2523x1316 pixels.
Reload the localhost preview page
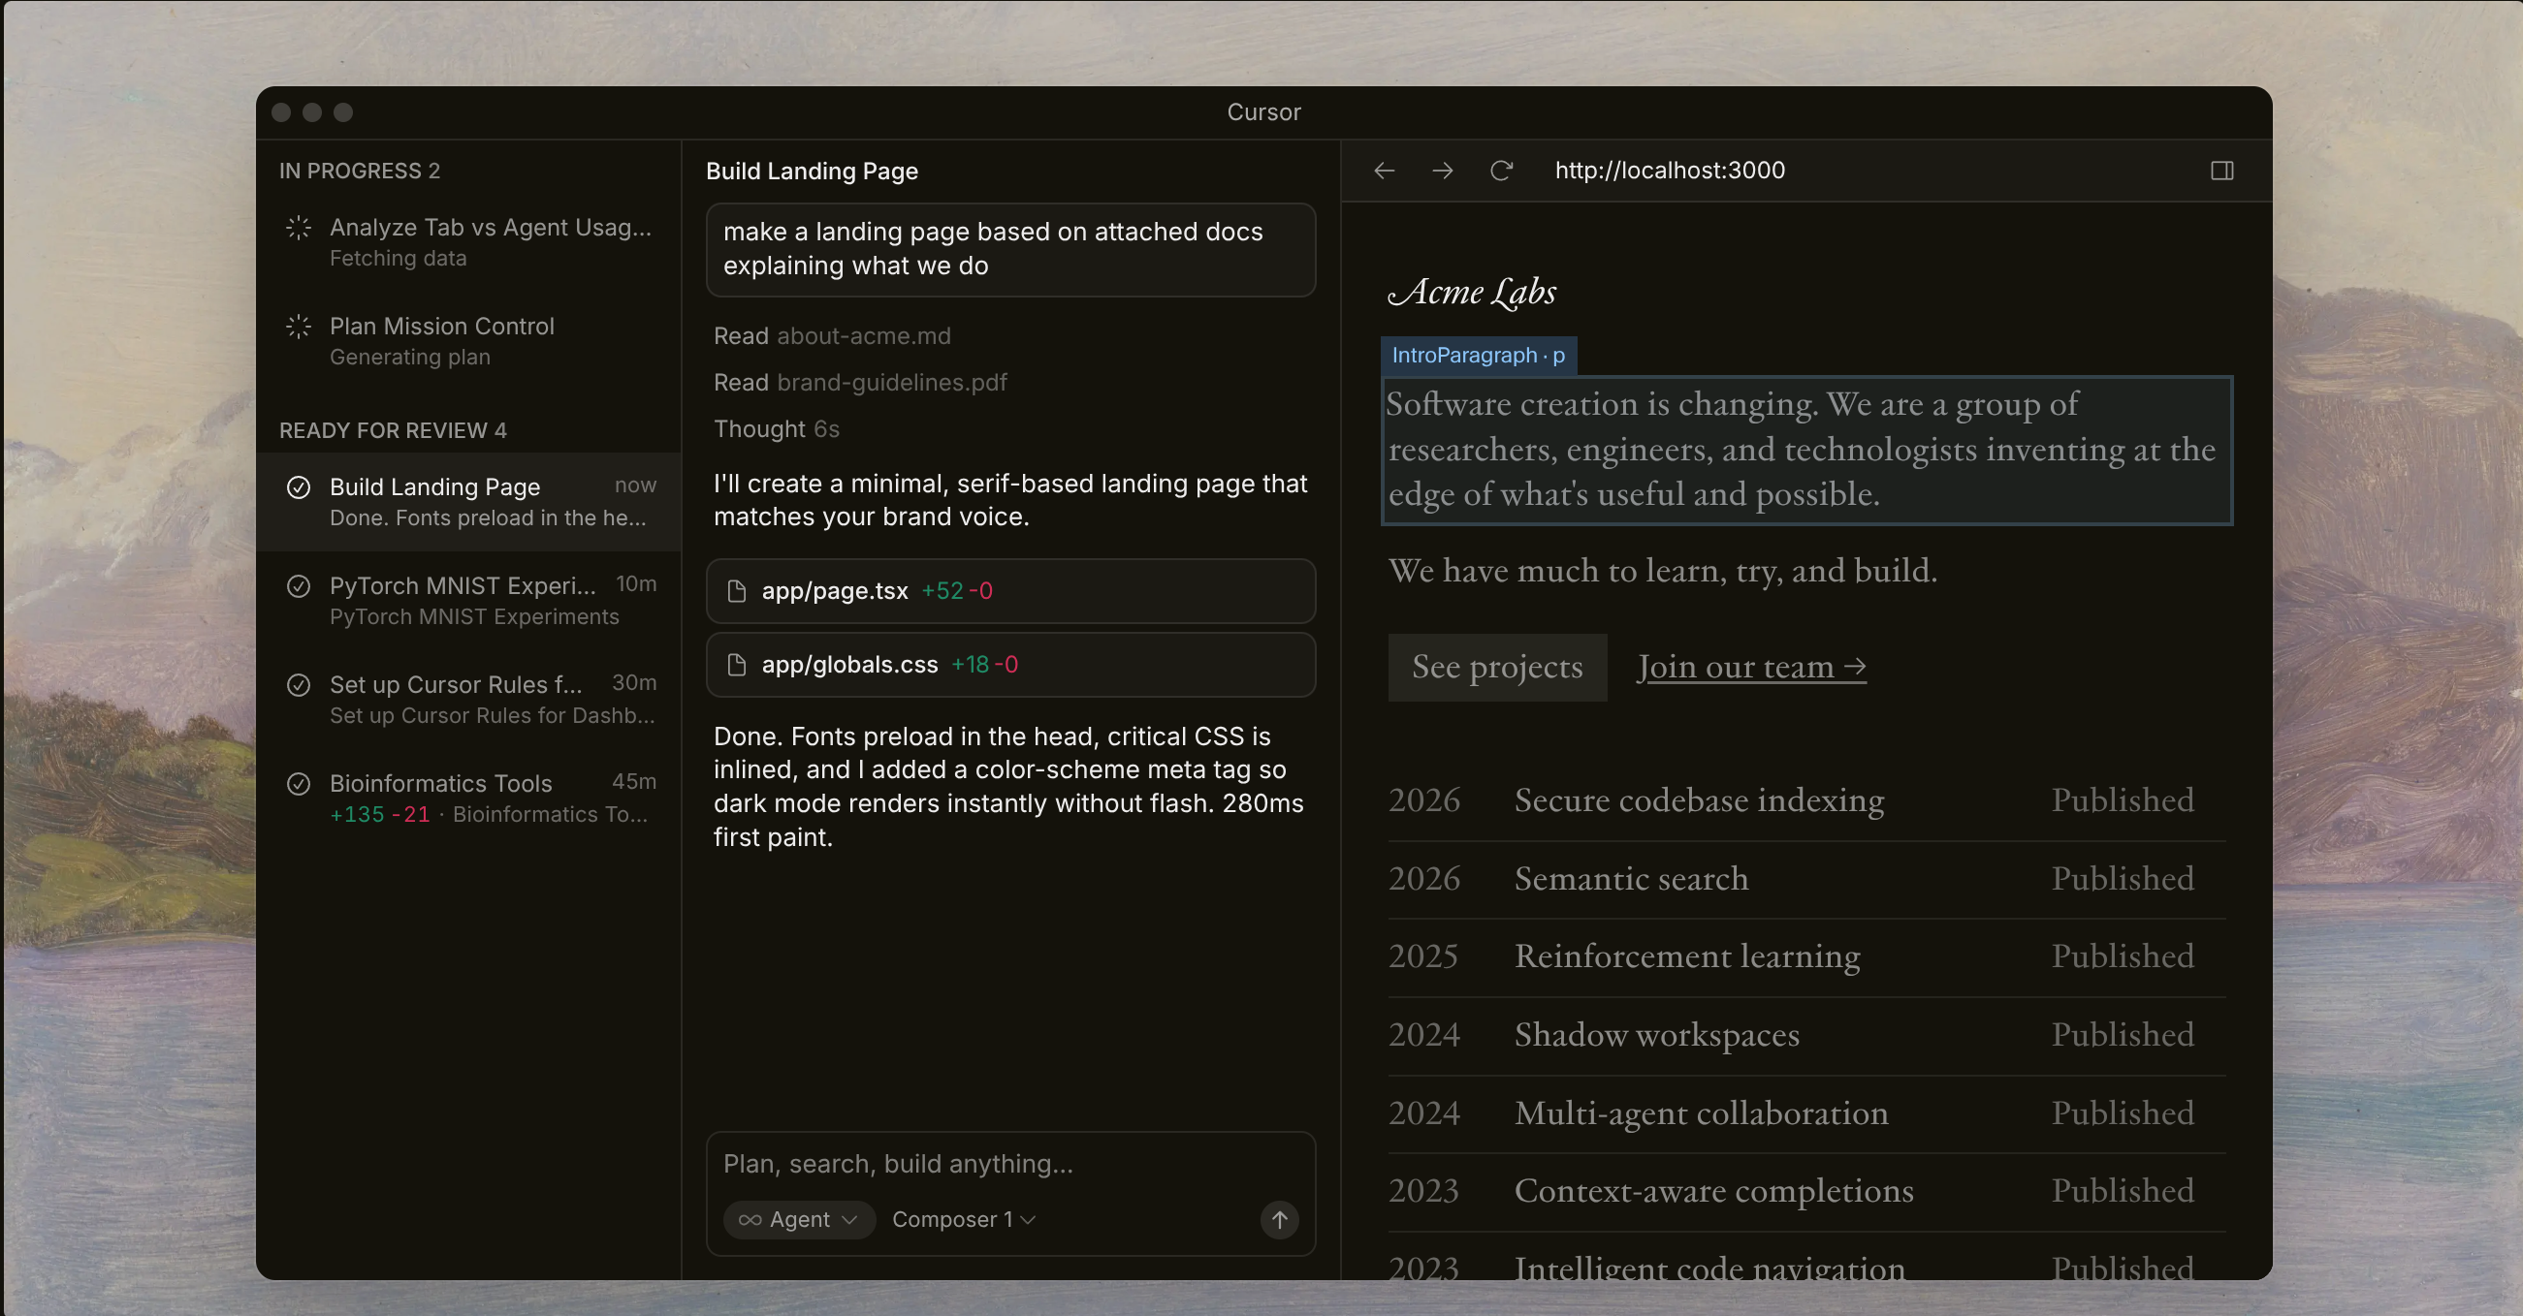tap(1500, 171)
